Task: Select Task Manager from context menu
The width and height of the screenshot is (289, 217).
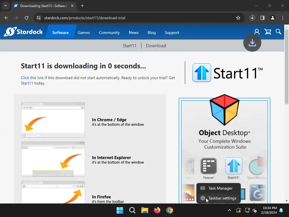Action: pos(219,188)
